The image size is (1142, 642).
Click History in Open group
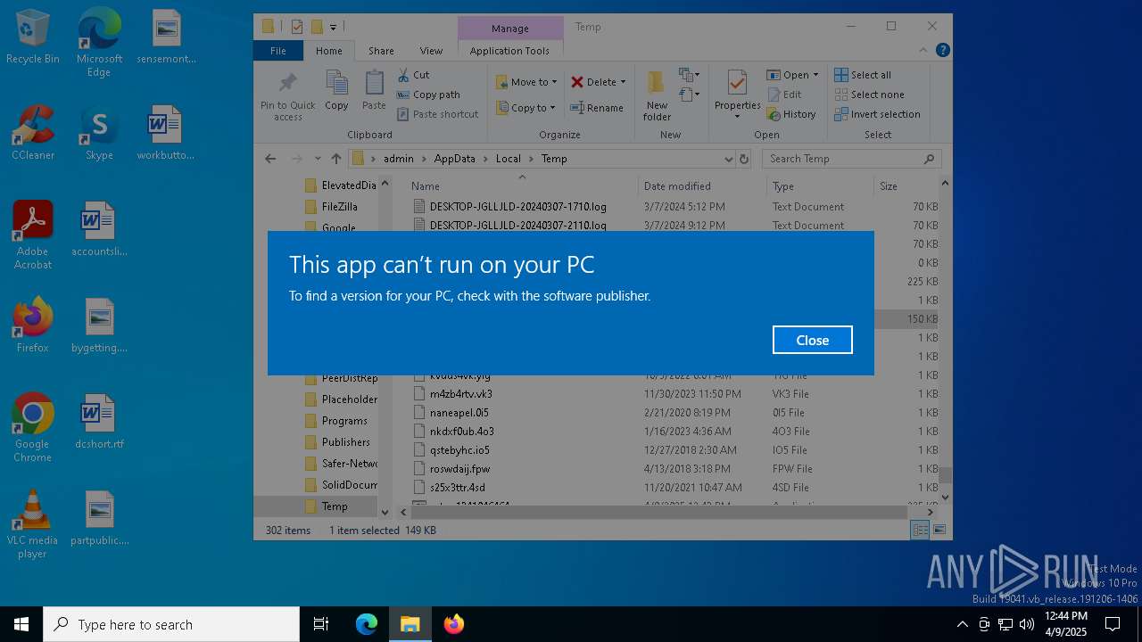[790, 114]
